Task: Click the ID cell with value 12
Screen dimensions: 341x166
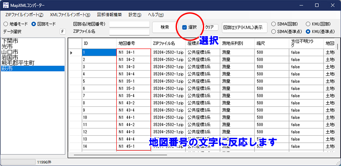Action: click(x=99, y=132)
